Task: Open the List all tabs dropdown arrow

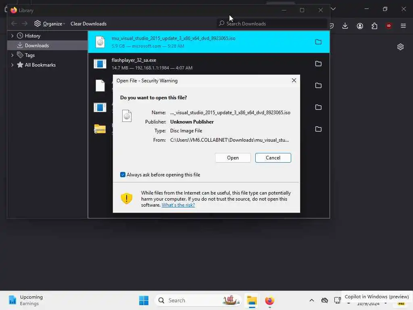Action: [x=333, y=9]
